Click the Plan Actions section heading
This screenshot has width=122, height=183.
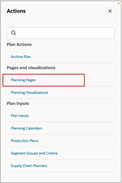pyautogui.click(x=19, y=45)
